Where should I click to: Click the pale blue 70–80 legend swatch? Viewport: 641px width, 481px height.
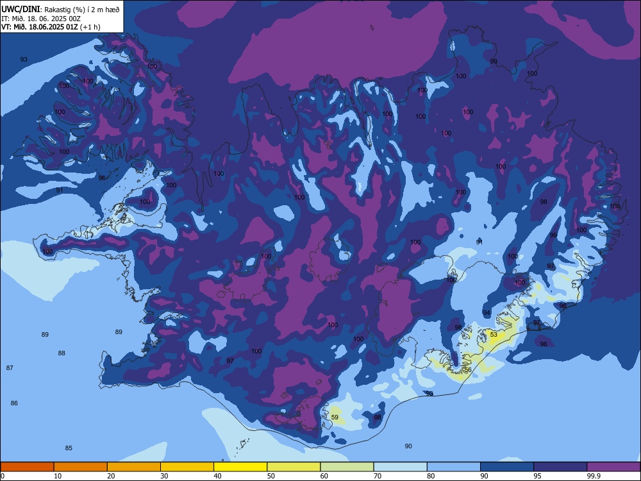coord(400,467)
